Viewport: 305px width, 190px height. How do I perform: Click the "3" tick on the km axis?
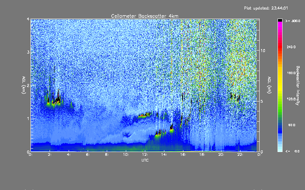click(28, 52)
